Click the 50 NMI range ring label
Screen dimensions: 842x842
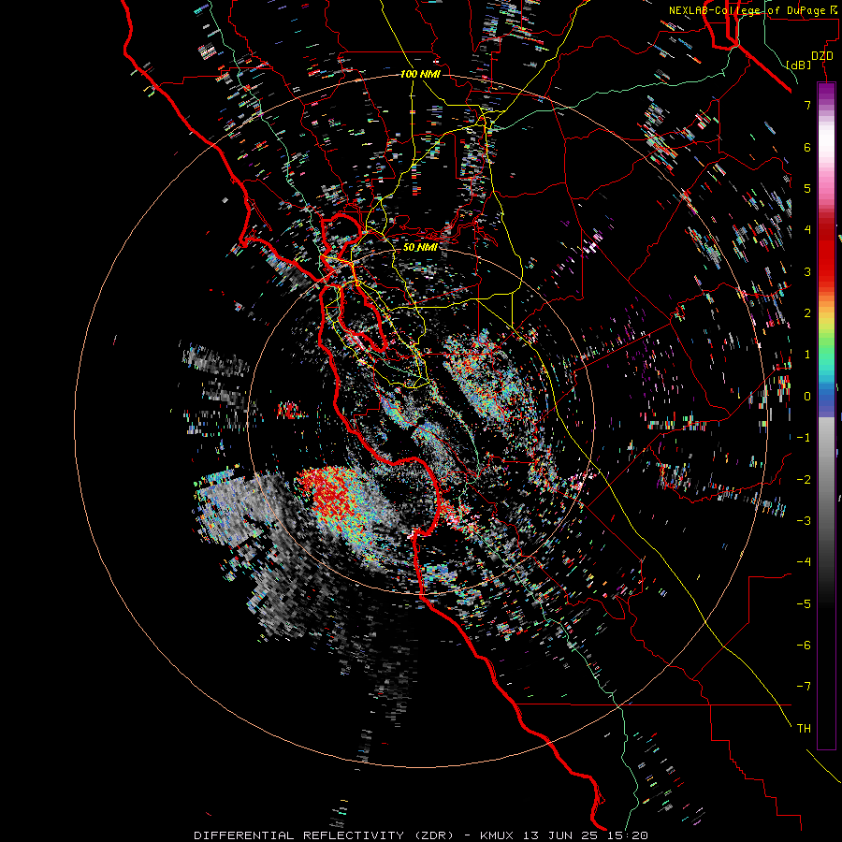click(420, 247)
